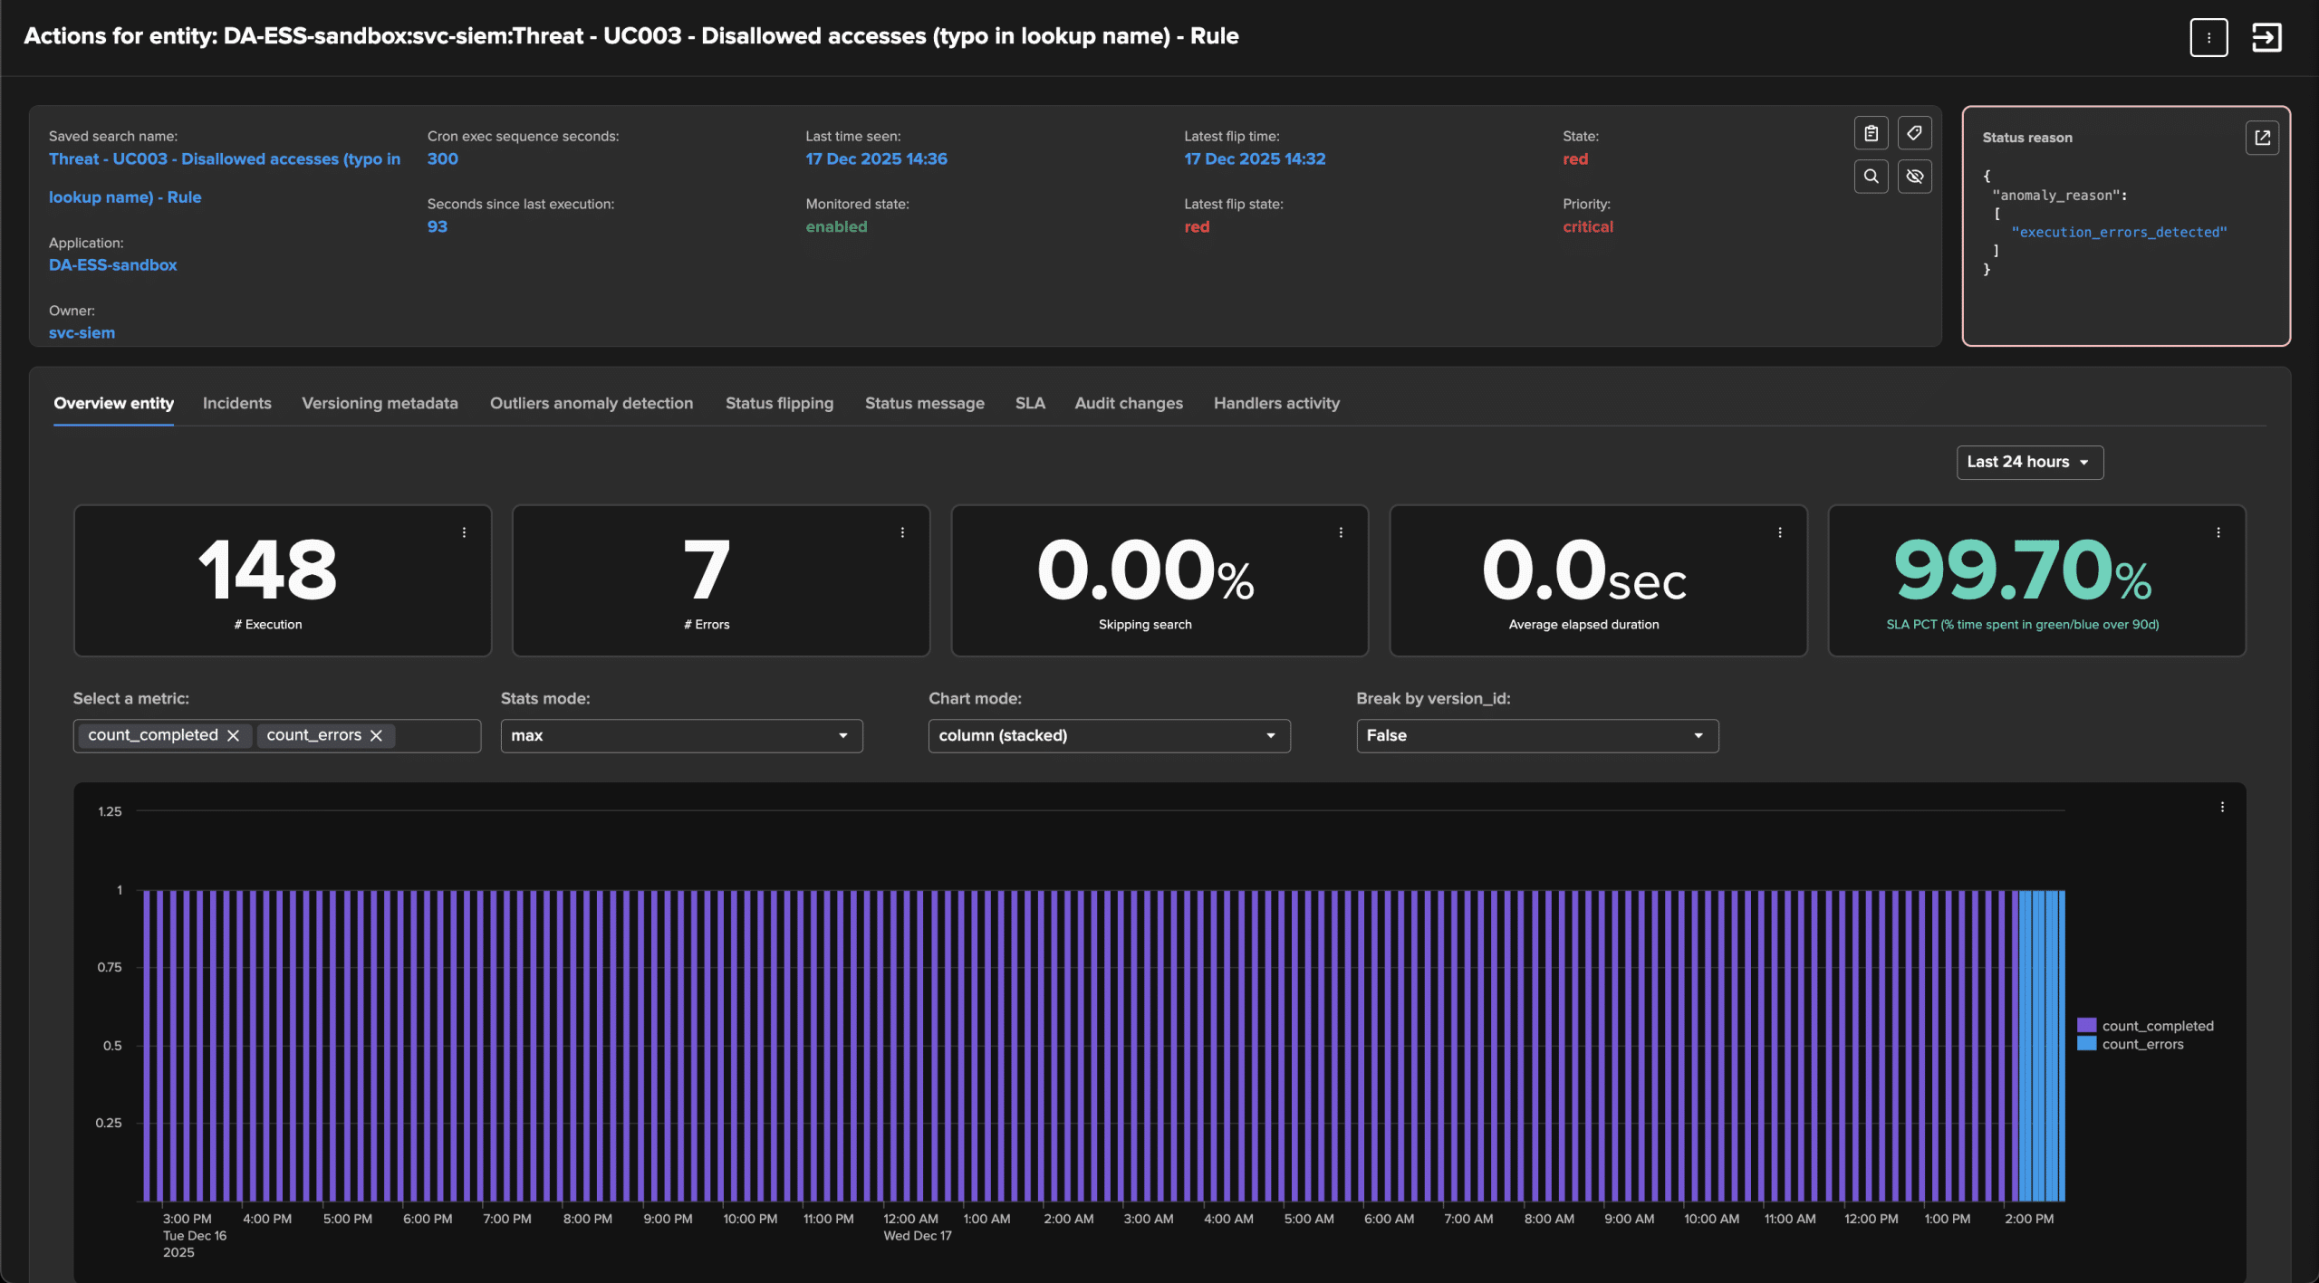Click the count_errors legend color swatch
The width and height of the screenshot is (2319, 1283).
pos(2086,1044)
